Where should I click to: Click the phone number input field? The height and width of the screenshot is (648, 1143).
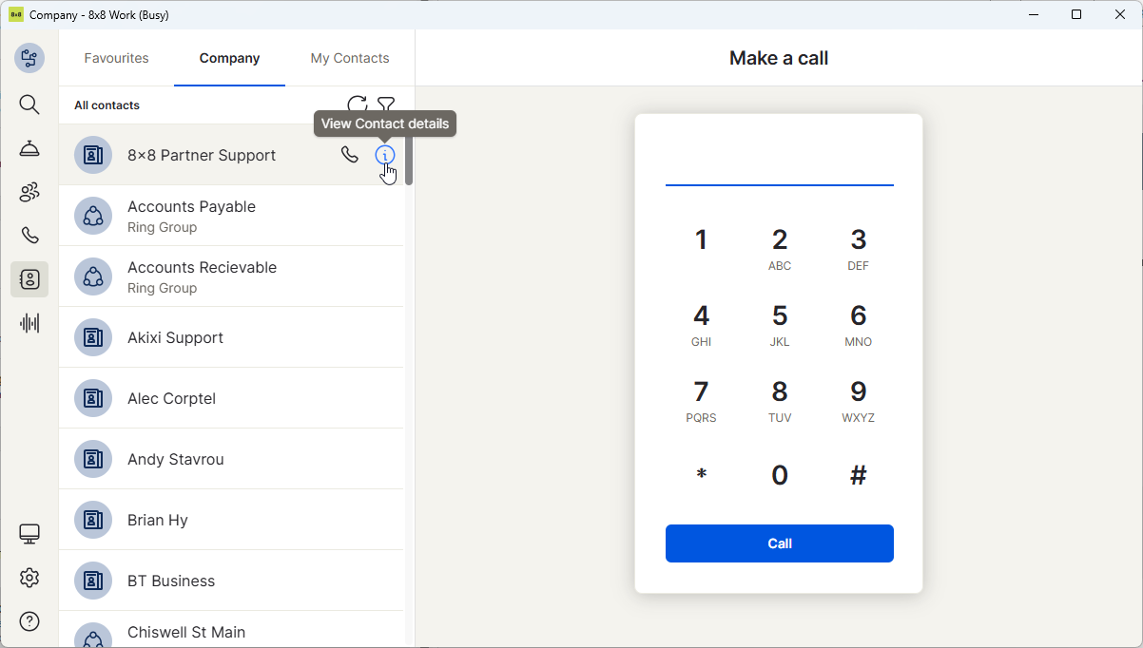pyautogui.click(x=780, y=165)
